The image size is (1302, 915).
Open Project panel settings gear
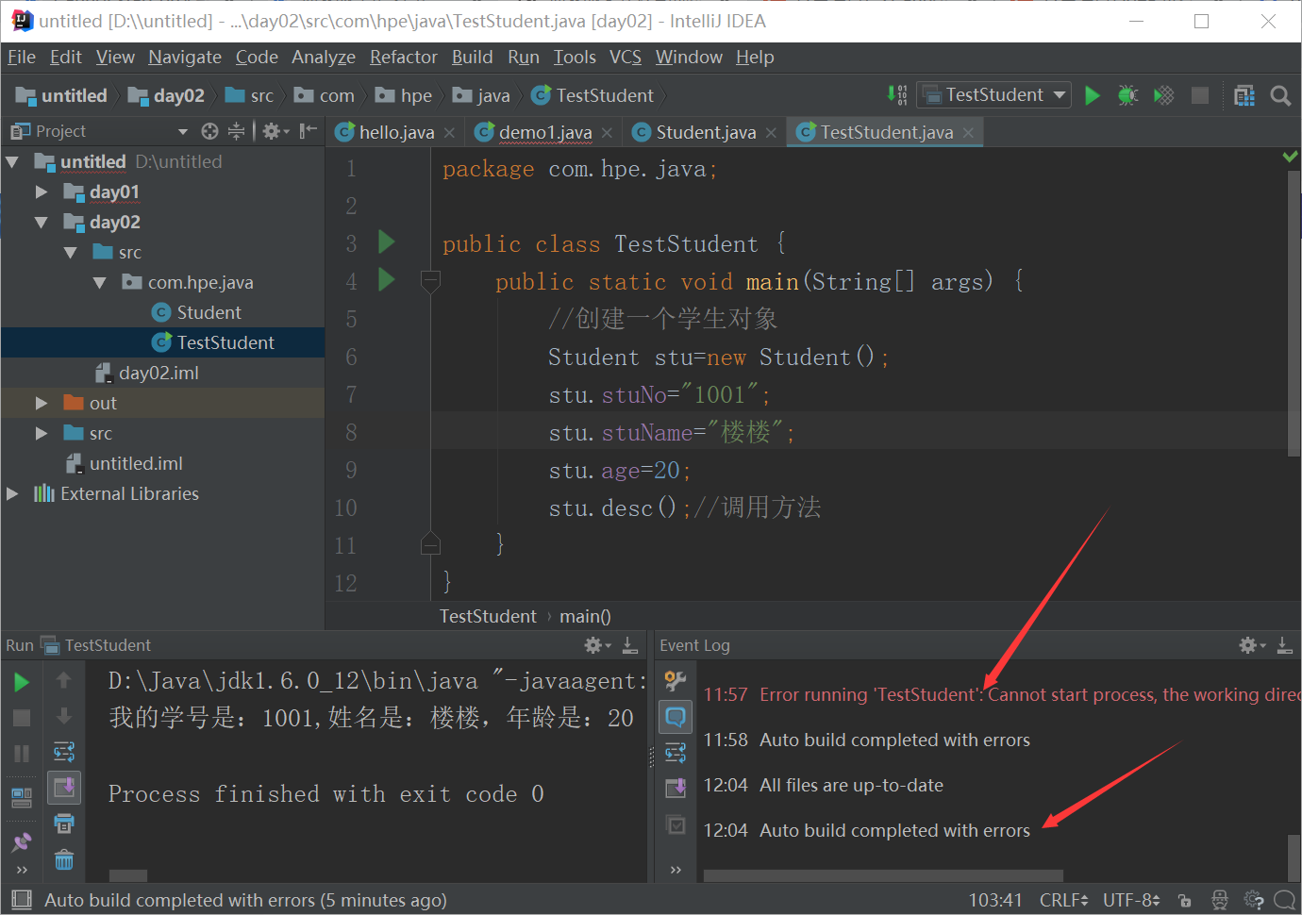click(x=275, y=131)
